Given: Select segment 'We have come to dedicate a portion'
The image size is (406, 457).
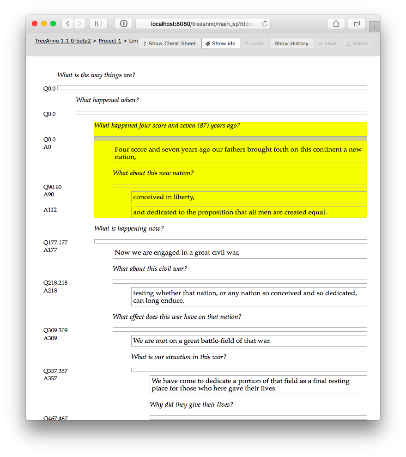Looking at the screenshot, I should pyautogui.click(x=258, y=385).
